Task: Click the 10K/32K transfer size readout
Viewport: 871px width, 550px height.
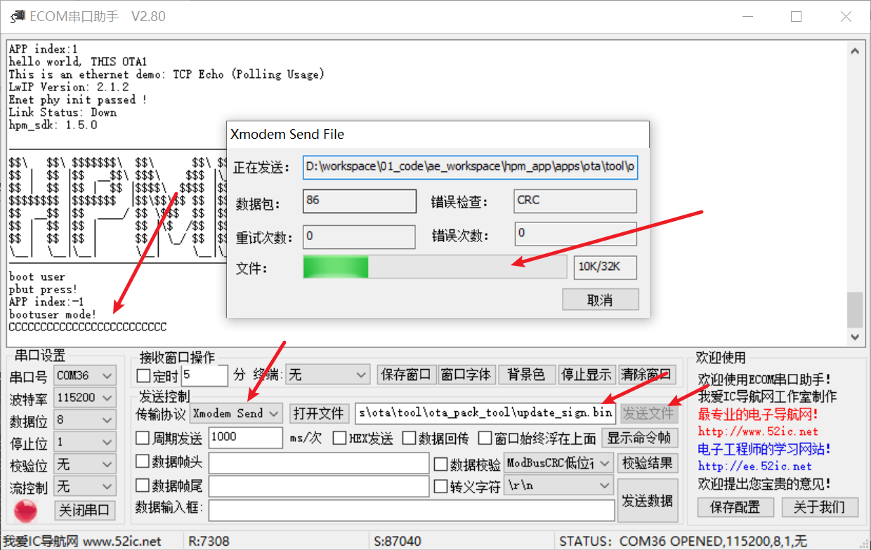Action: pyautogui.click(x=606, y=267)
